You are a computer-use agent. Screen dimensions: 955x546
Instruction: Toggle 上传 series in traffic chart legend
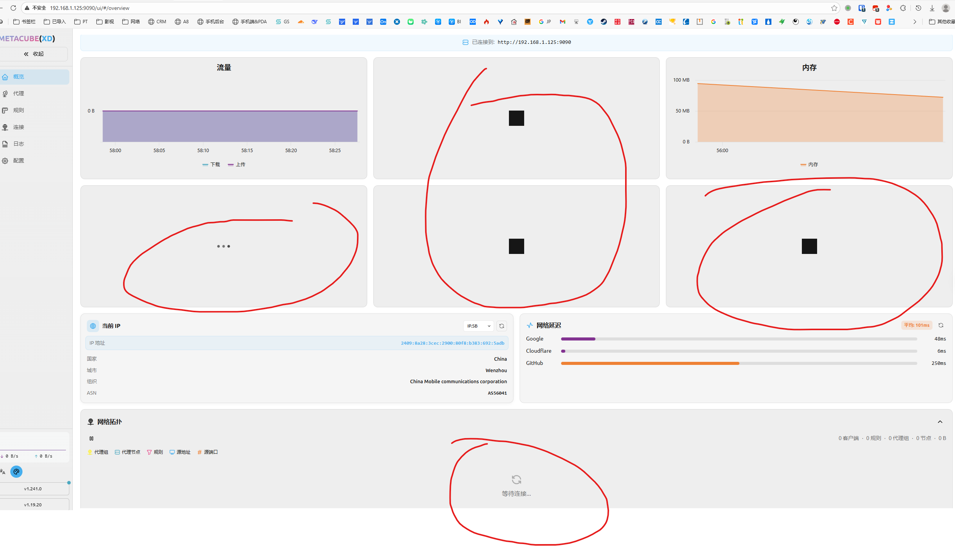[237, 165]
